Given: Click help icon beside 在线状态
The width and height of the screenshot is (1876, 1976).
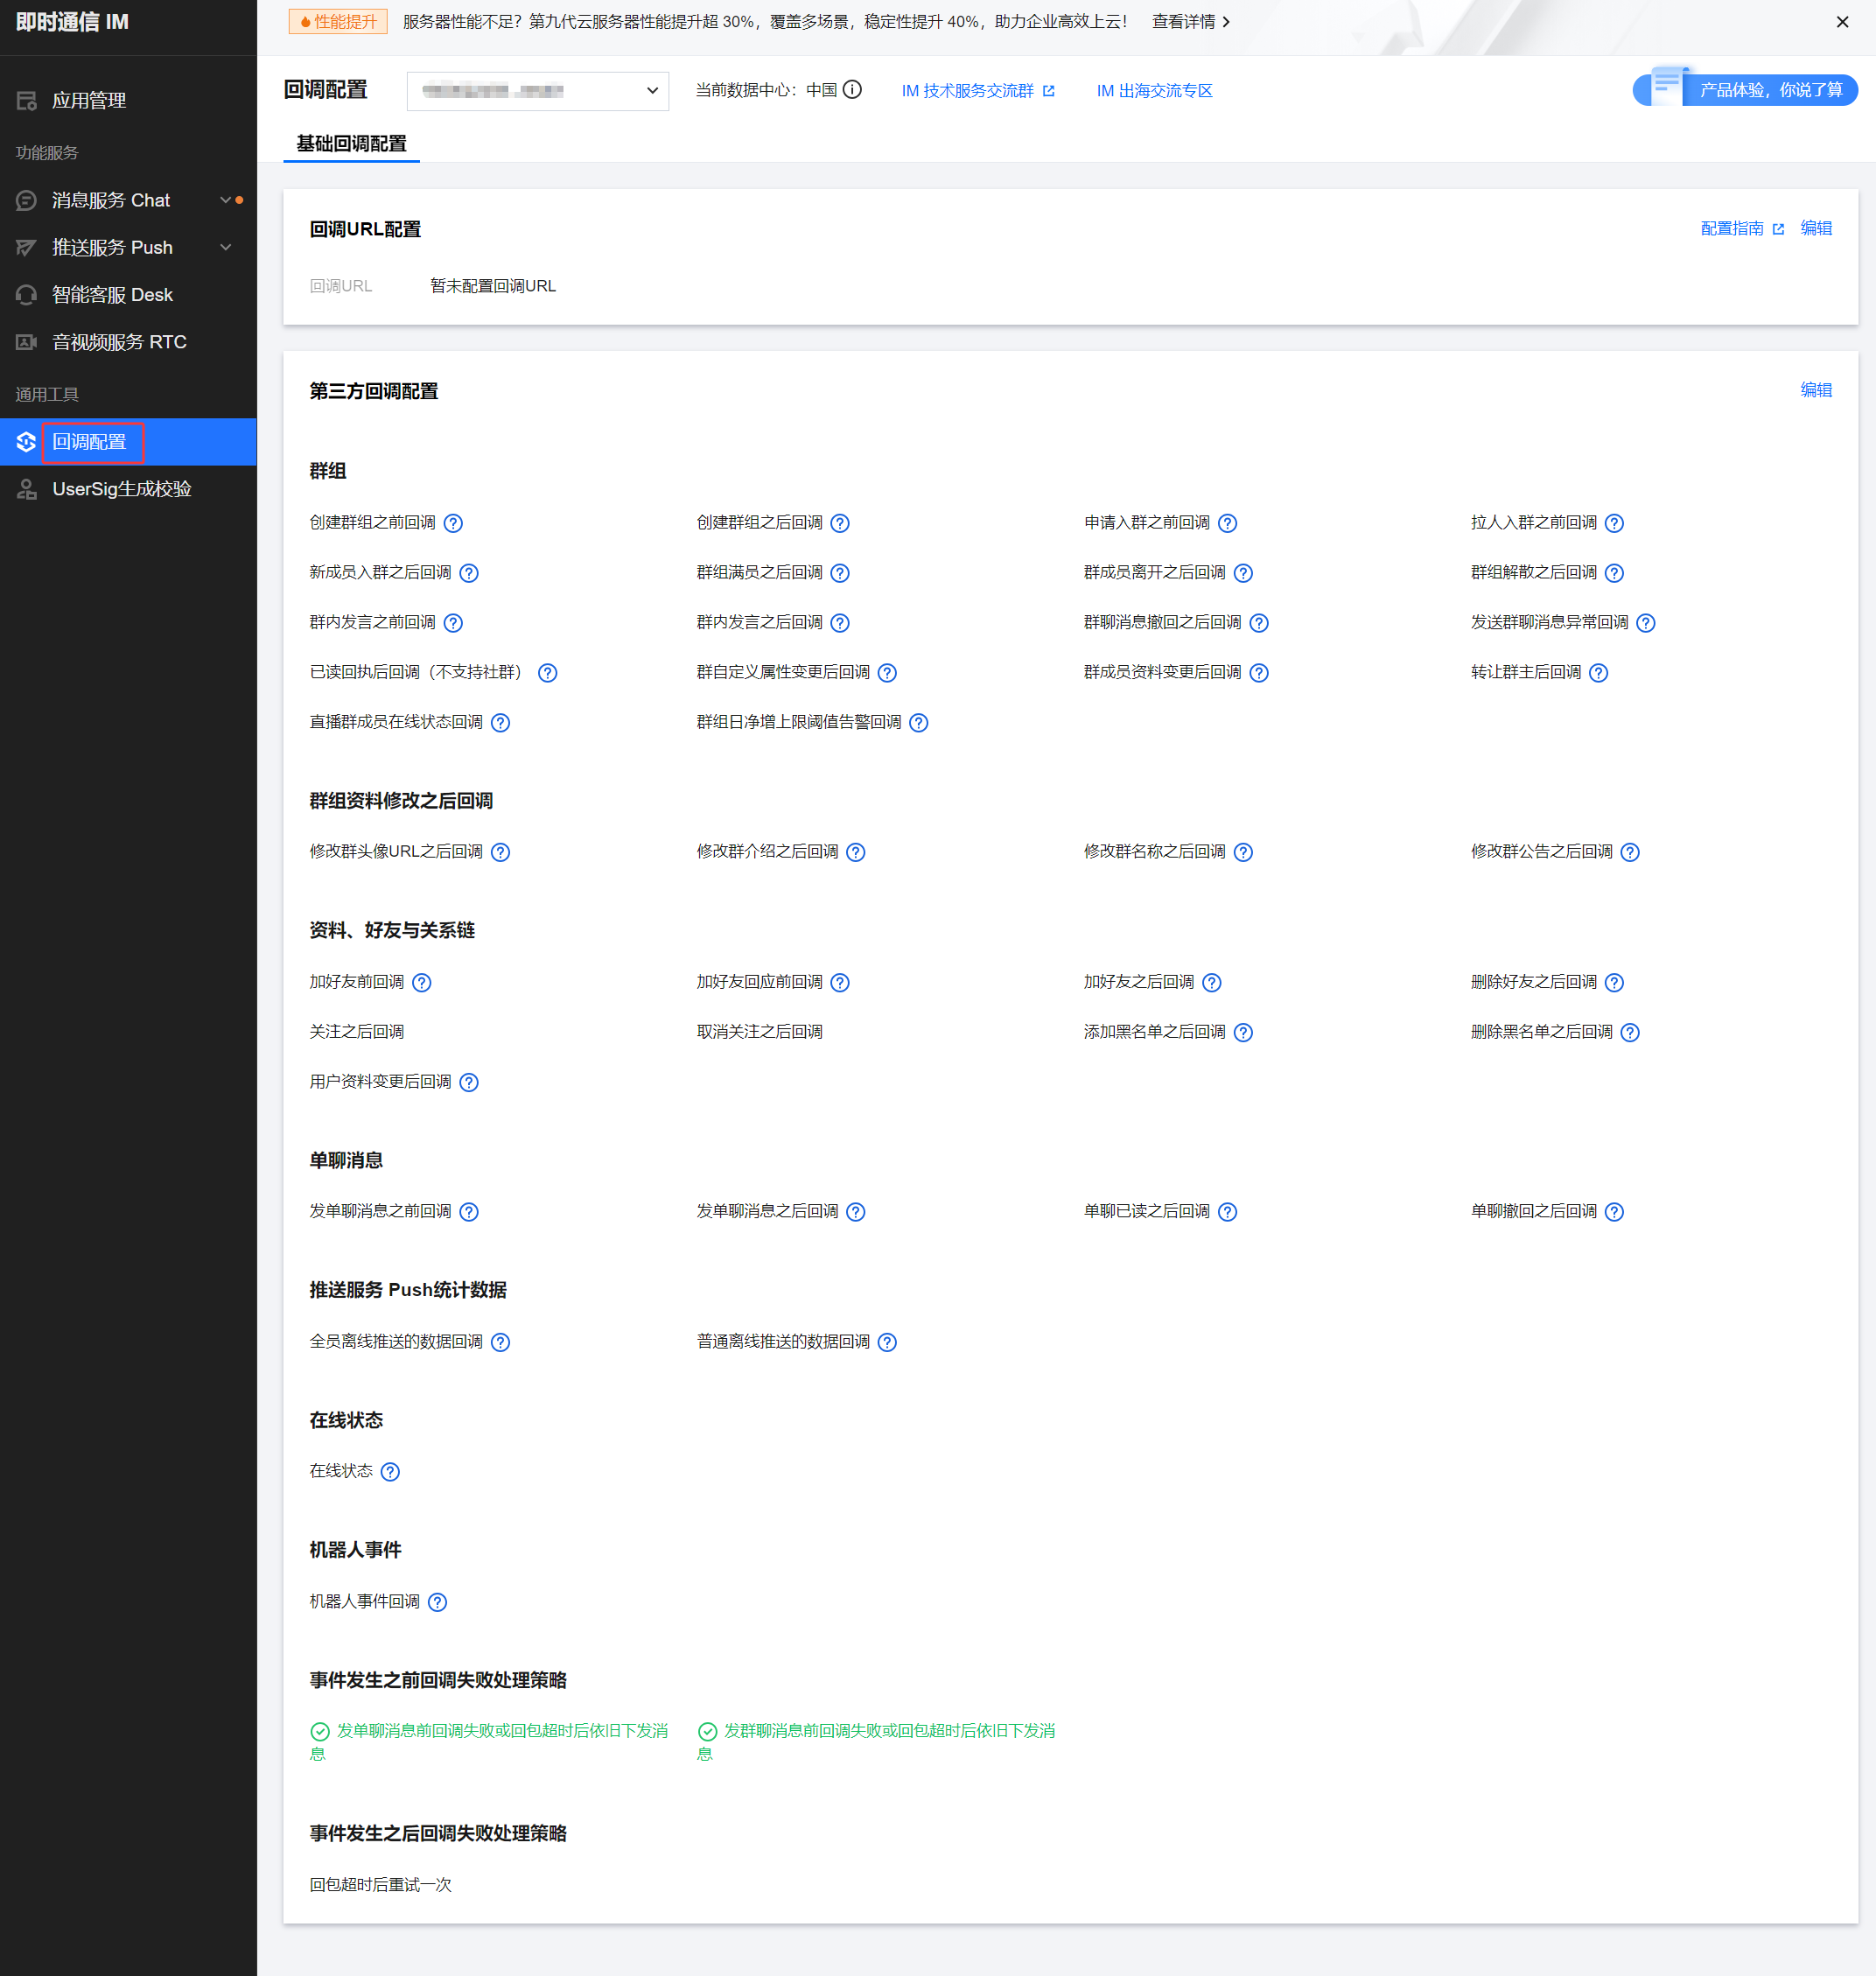Looking at the screenshot, I should (x=390, y=1472).
